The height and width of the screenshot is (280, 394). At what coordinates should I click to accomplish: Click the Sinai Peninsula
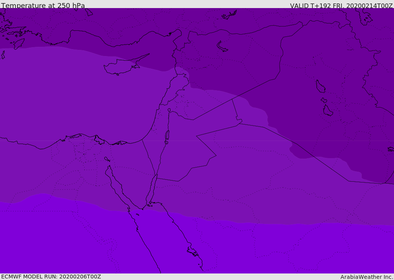[131, 181]
